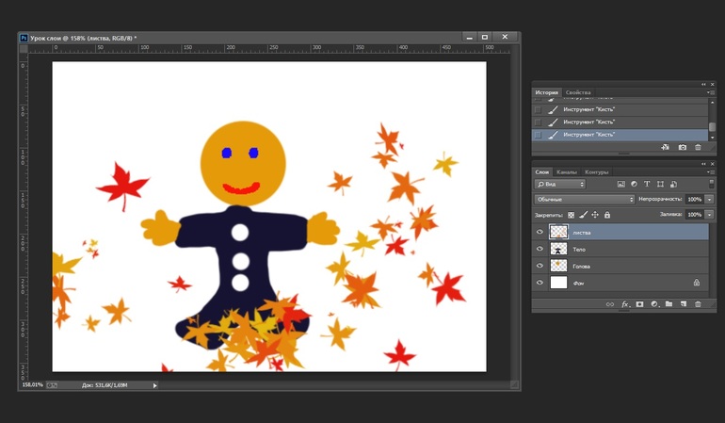Delete the selected layer with trash icon
Image resolution: width=725 pixels, height=423 pixels.
[698, 304]
